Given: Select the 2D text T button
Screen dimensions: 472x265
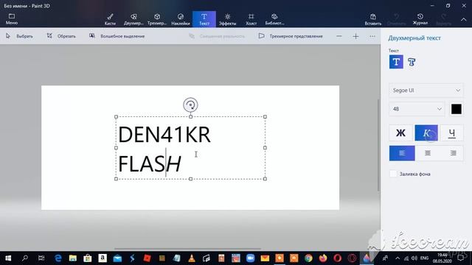Looking at the screenshot, I should tap(396, 62).
